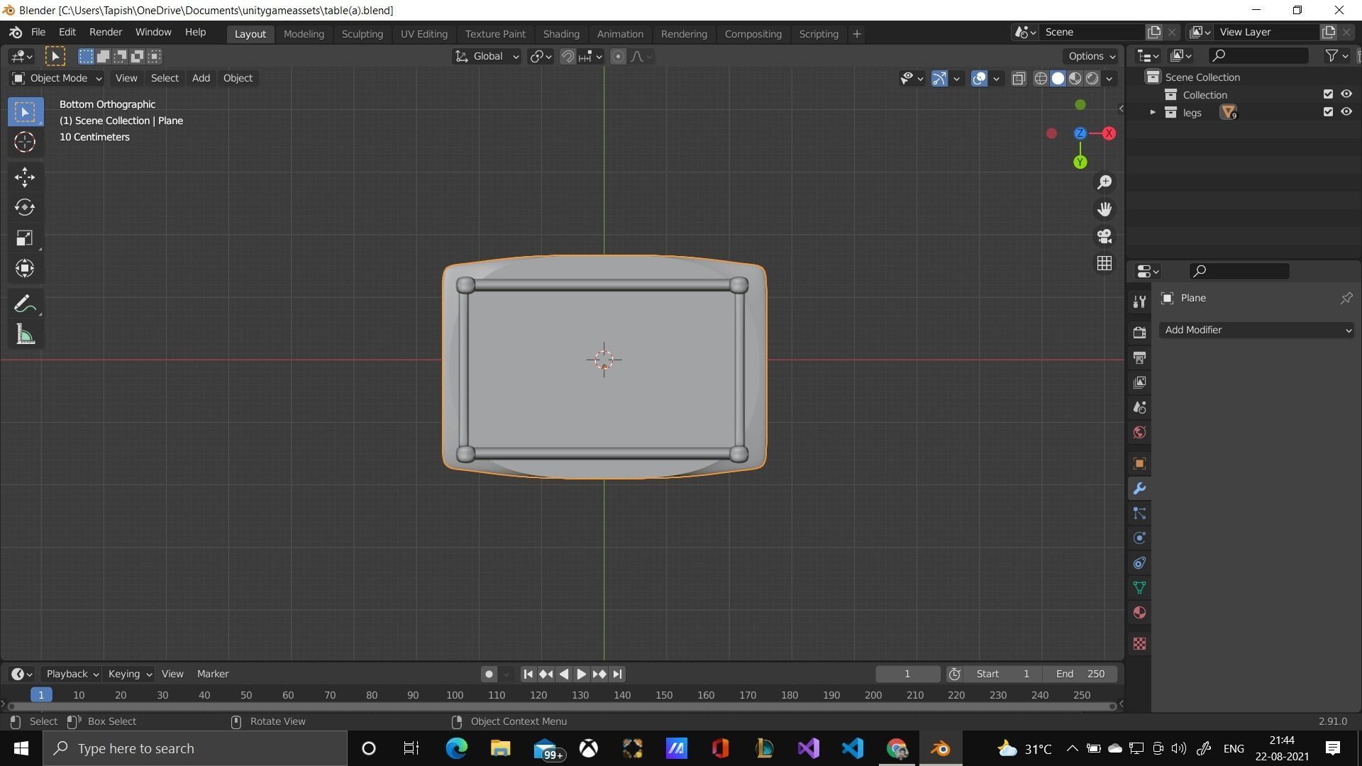Select the Annotate pencil tool
1362x766 pixels.
click(25, 304)
